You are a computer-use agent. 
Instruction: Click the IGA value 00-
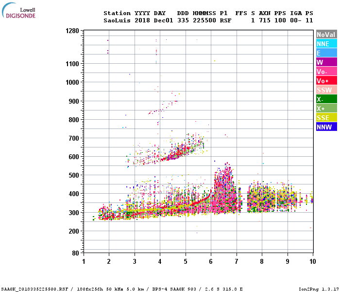(296, 20)
